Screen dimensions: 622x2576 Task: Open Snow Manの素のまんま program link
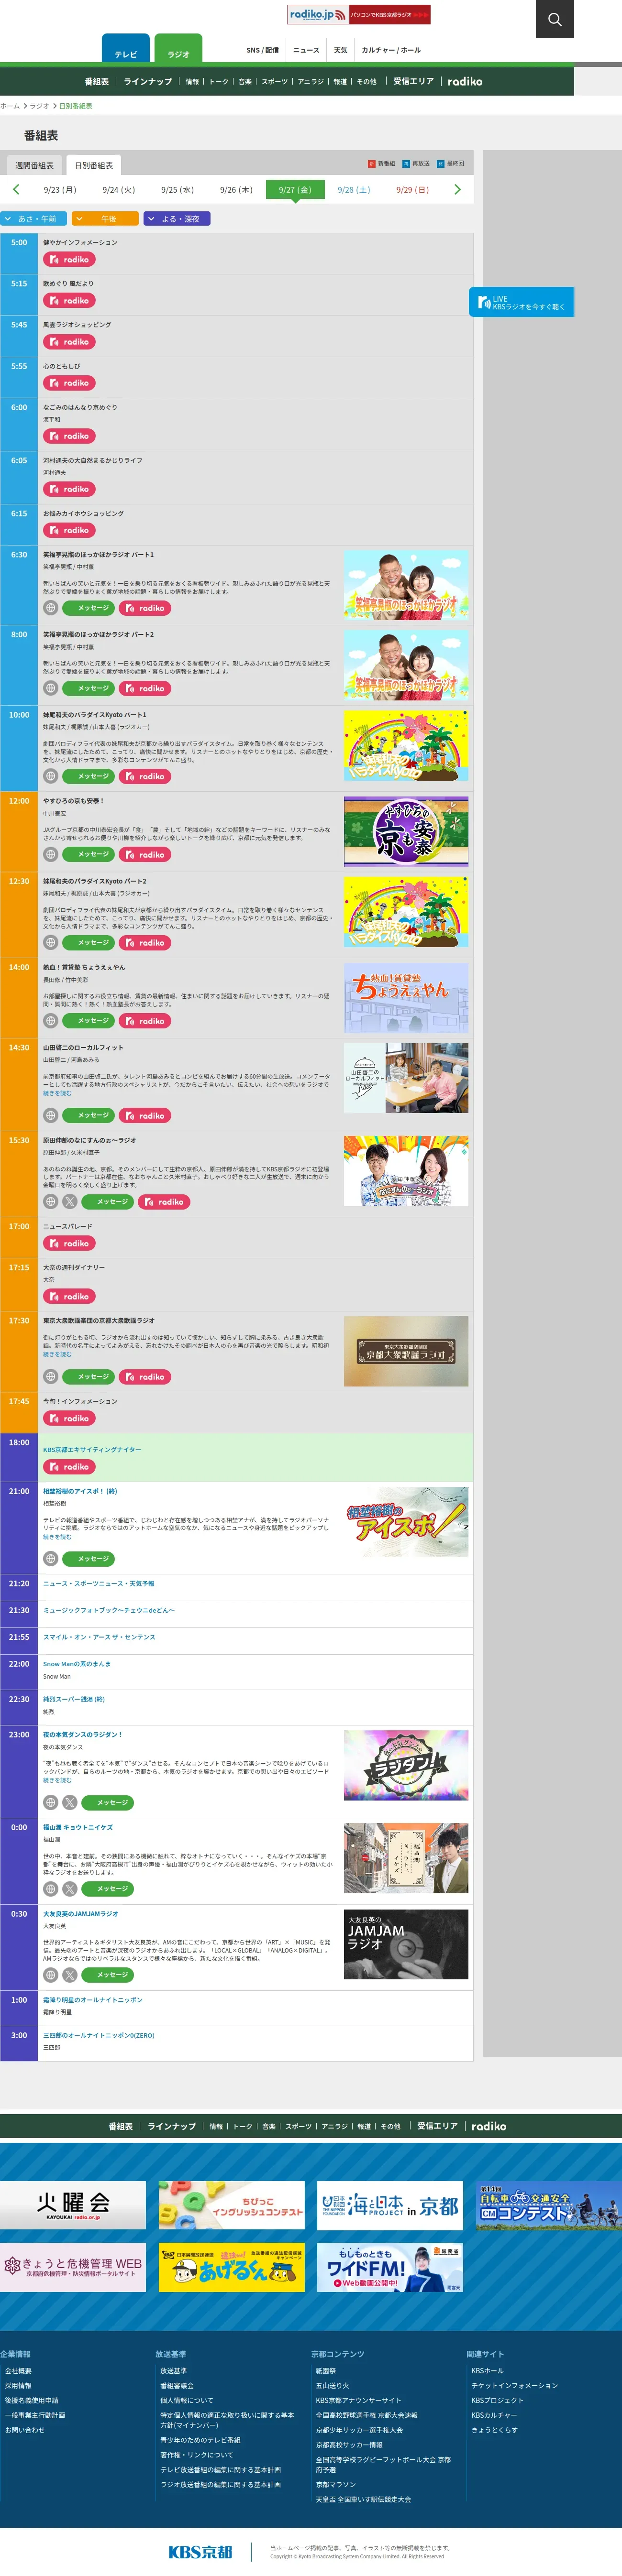[77, 1664]
